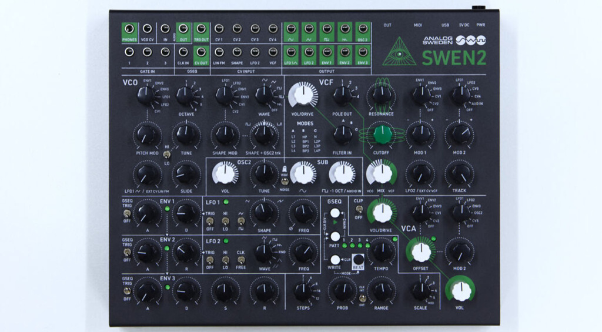
Task: Click the VCF CV input jack
Action: point(273,52)
